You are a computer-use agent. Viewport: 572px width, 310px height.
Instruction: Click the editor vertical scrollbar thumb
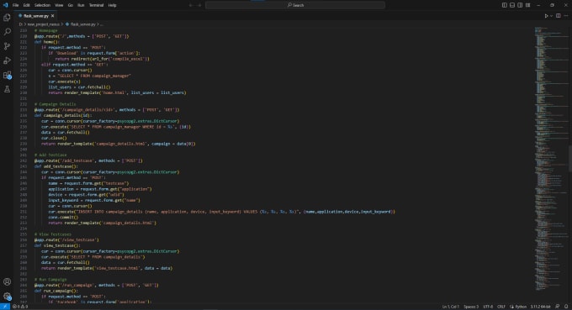(x=570, y=159)
